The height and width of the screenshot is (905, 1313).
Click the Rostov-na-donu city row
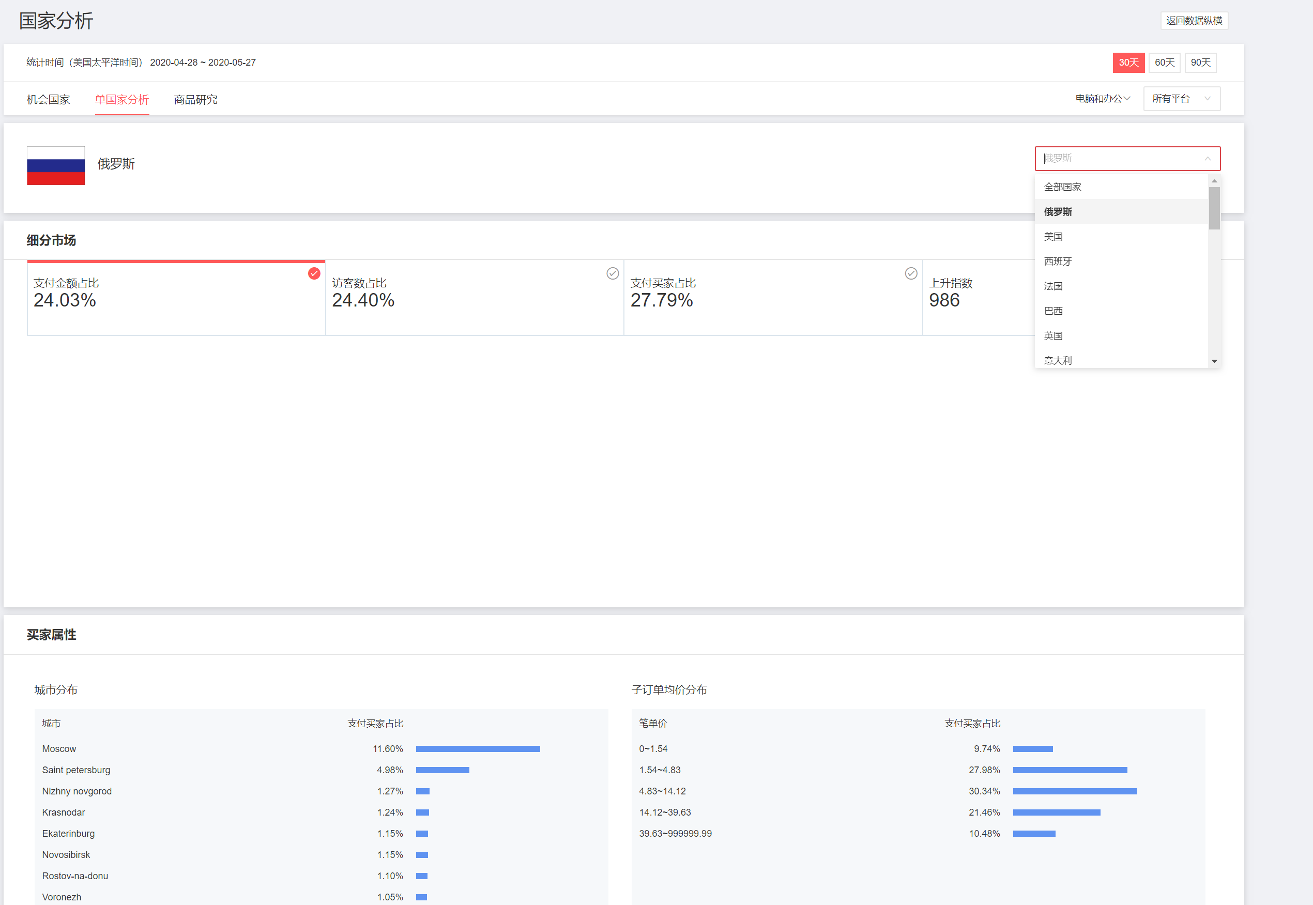[x=321, y=876]
